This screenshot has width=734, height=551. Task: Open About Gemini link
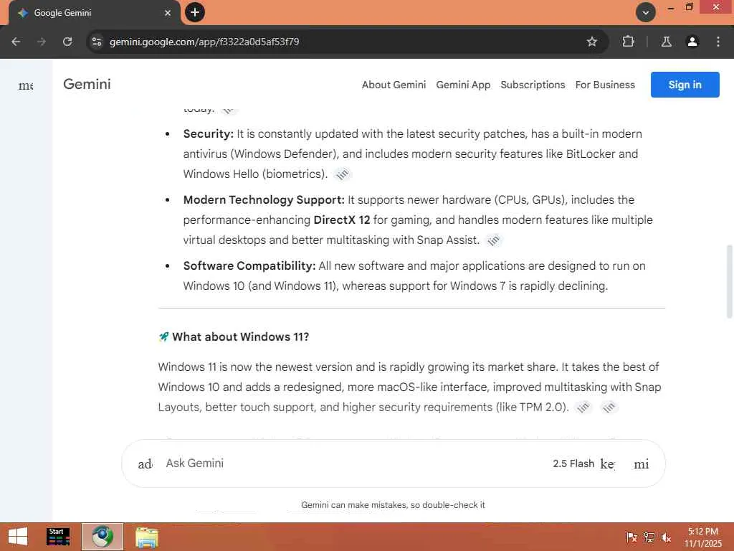point(394,85)
